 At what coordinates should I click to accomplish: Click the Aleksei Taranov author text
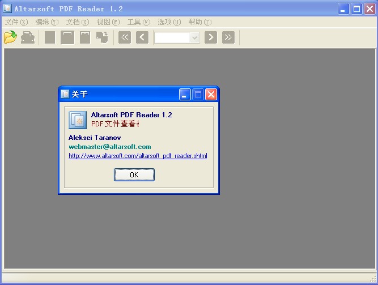tap(95, 138)
